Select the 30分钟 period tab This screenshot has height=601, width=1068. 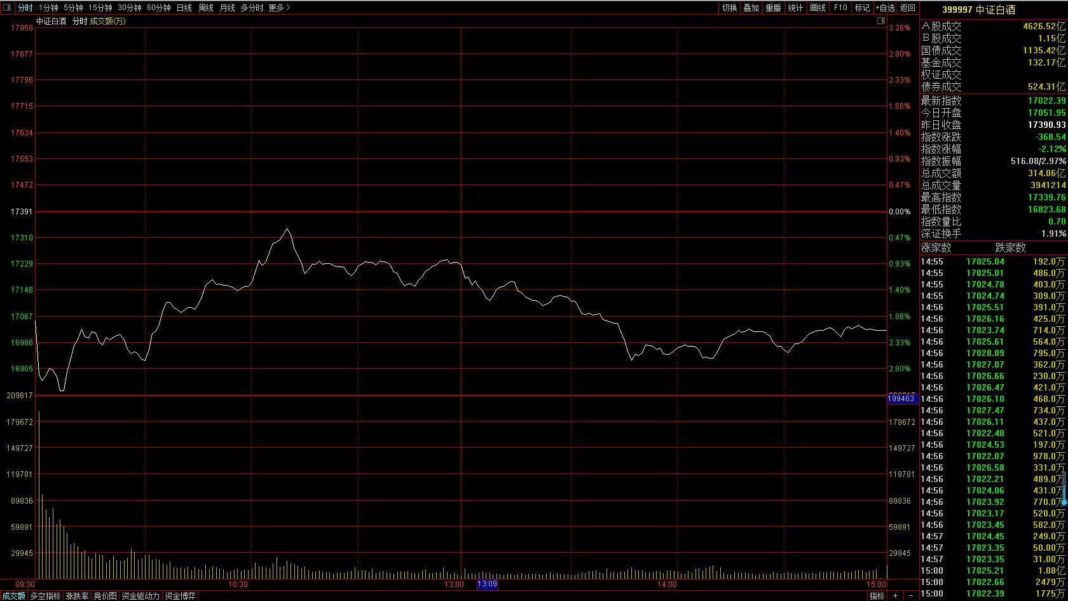point(129,8)
